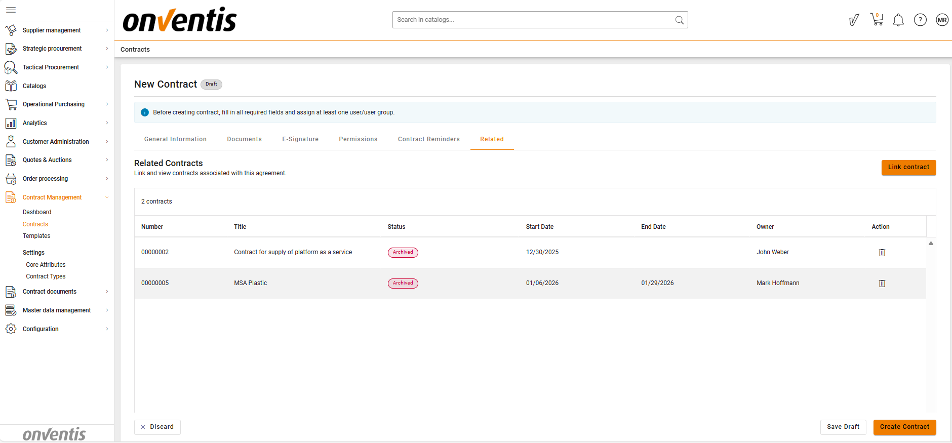
Task: Open the hamburger menu icon
Action: coord(11,10)
